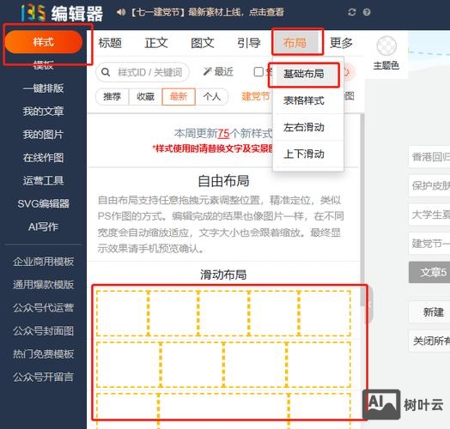Viewport: 450px width, 429px height.
Task: Open the 公众号代运营 link
Action: pos(43,308)
